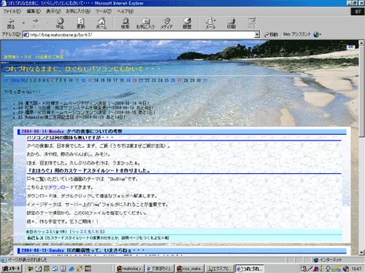Screen dimensions: 365x273
Task: Click the Back (戻る) toolbar icon
Action: tap(11, 23)
